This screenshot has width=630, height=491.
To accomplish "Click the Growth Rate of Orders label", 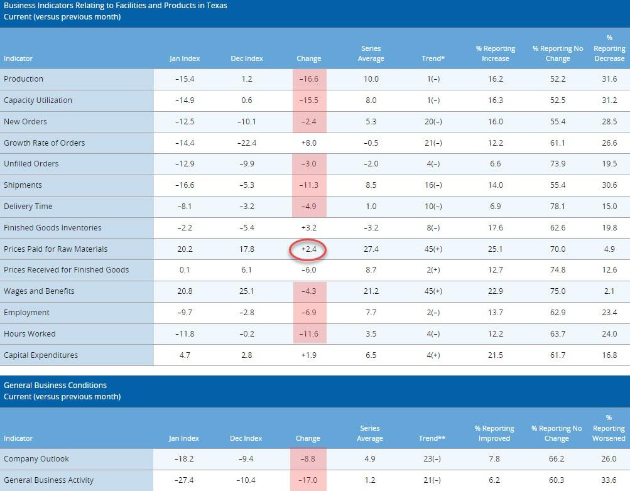I will pos(44,143).
